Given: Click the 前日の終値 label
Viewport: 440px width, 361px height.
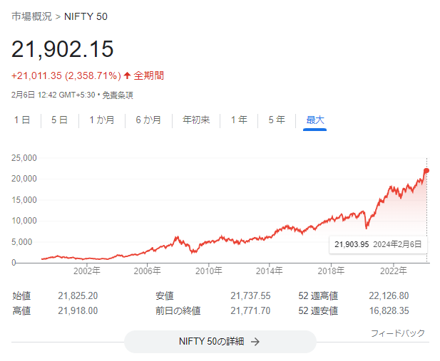Looking at the screenshot, I should [178, 311].
